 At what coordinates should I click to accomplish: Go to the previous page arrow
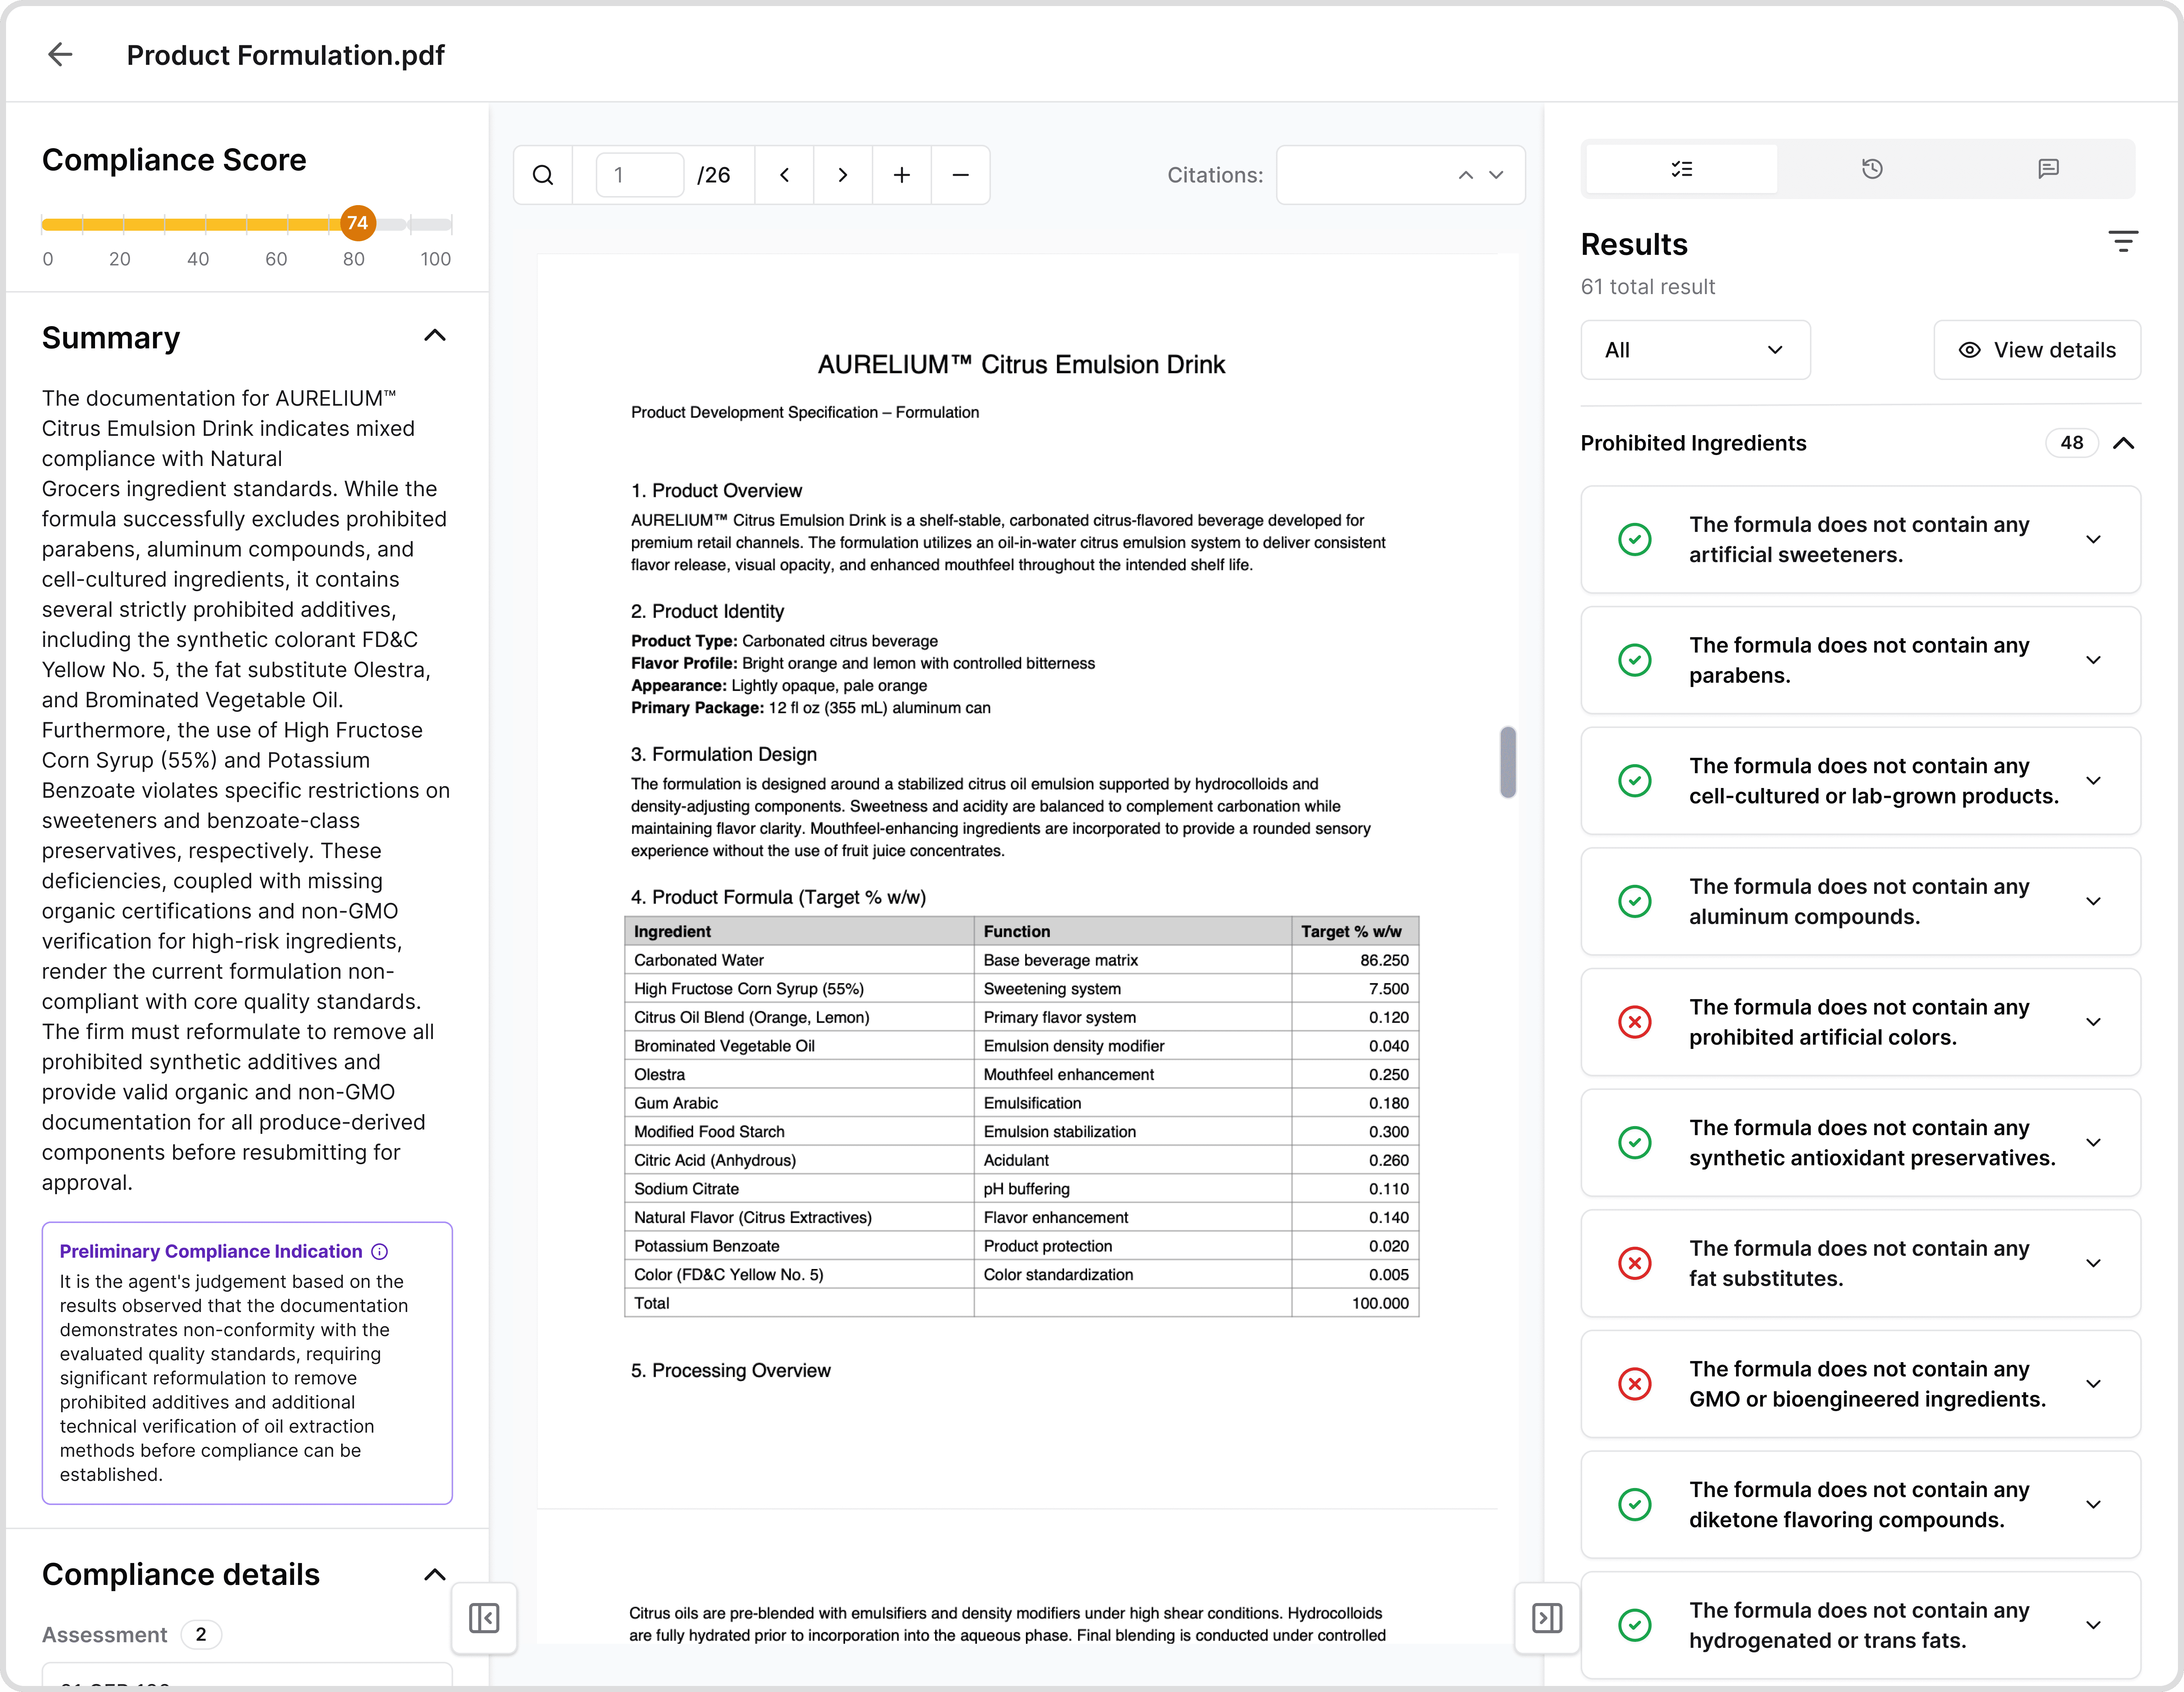(x=784, y=174)
